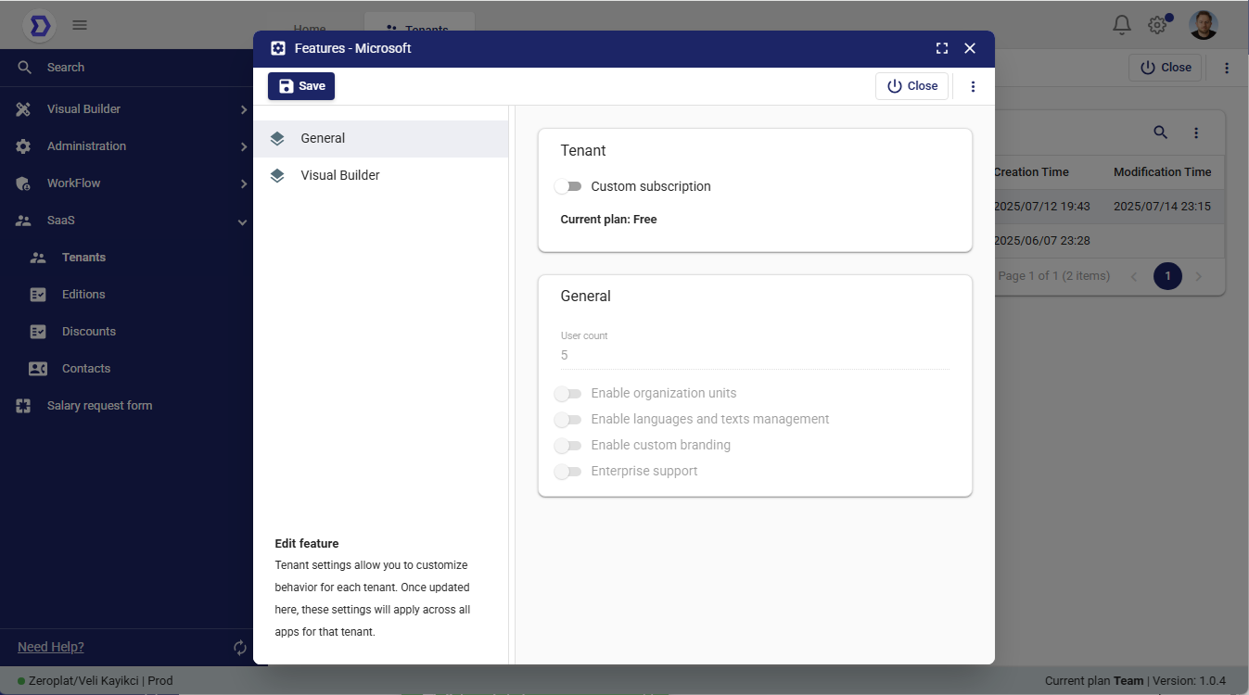Click the notification bell icon
The image size is (1249, 695).
point(1122,25)
